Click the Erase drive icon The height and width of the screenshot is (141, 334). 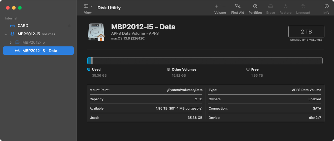click(270, 6)
